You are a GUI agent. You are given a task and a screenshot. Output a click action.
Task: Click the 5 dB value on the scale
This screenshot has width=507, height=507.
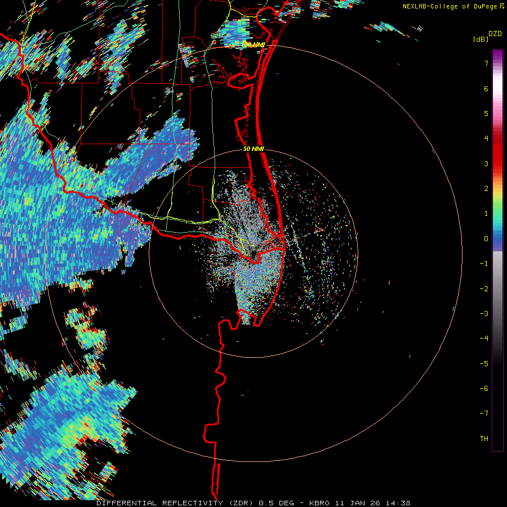pos(486,113)
